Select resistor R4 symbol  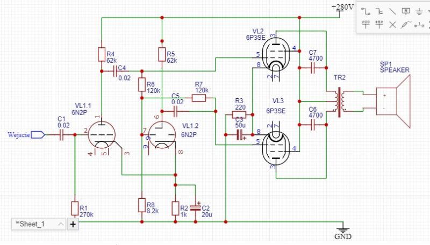102,54
